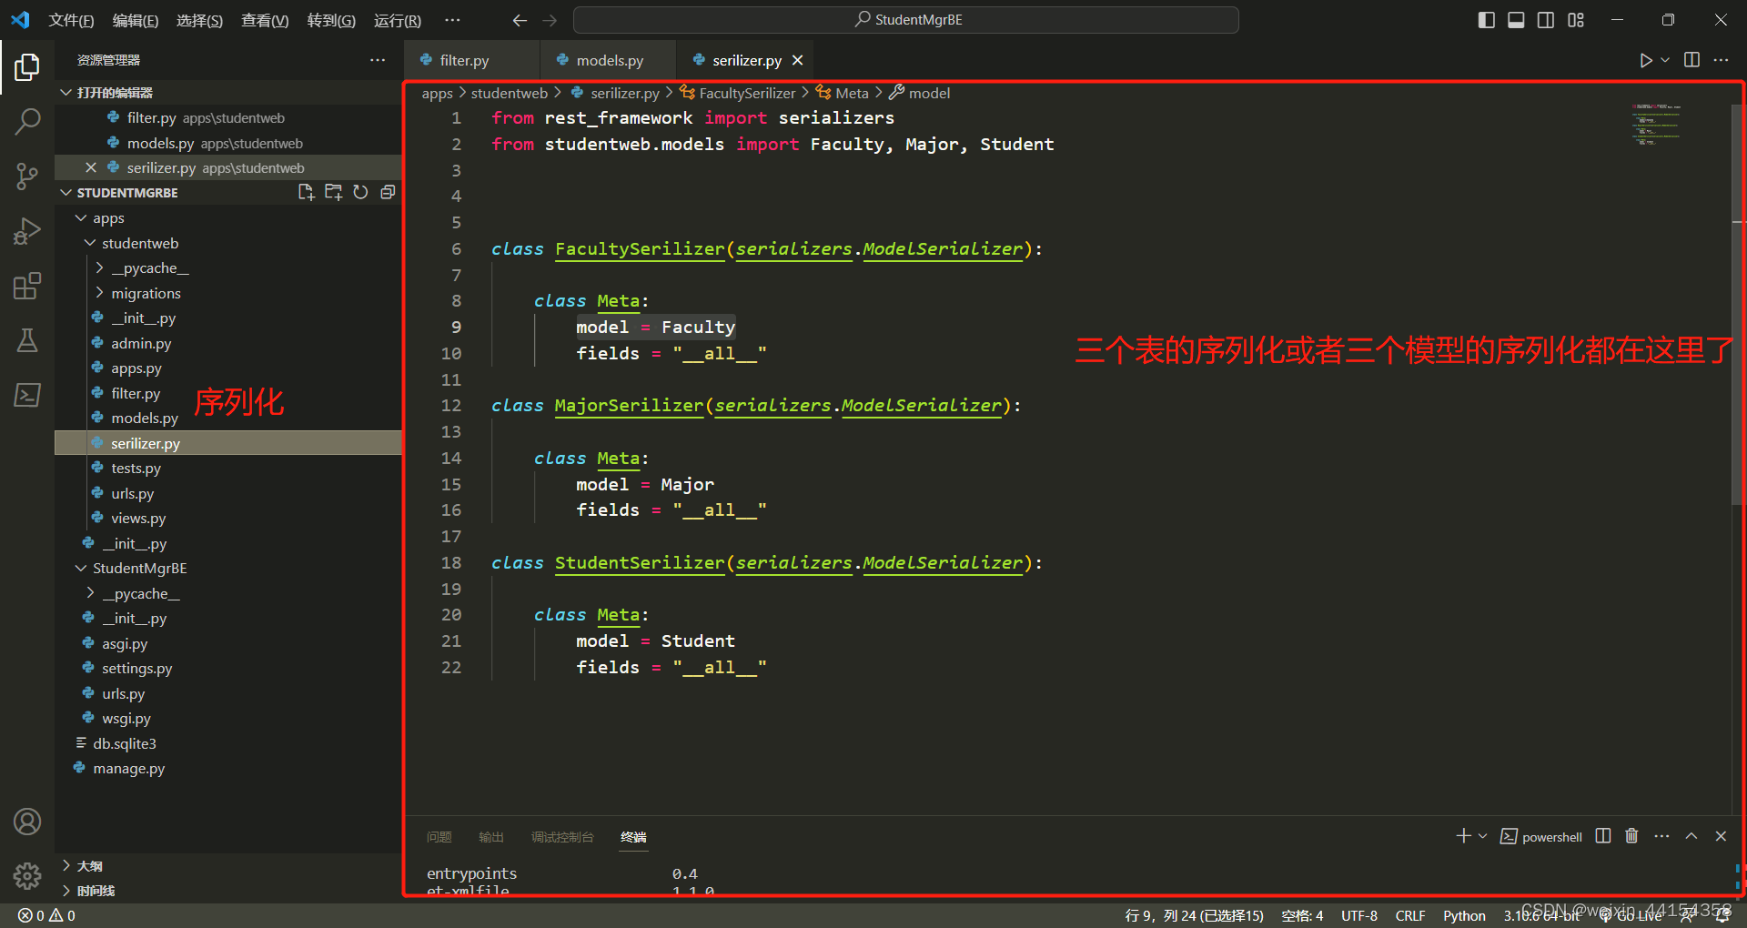Open the Accounts menu icon
Image resolution: width=1747 pixels, height=928 pixels.
coord(27,822)
